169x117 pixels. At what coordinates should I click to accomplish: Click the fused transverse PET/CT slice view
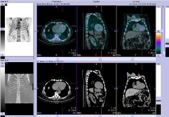(x=57, y=30)
